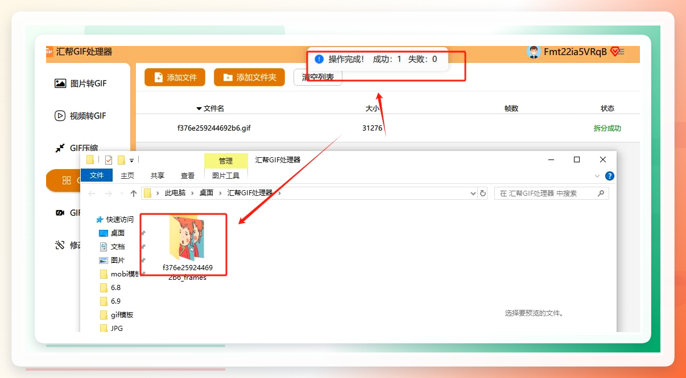Switch to the 共享 ribbon tab
Screen dimensions: 686x378
pos(158,176)
